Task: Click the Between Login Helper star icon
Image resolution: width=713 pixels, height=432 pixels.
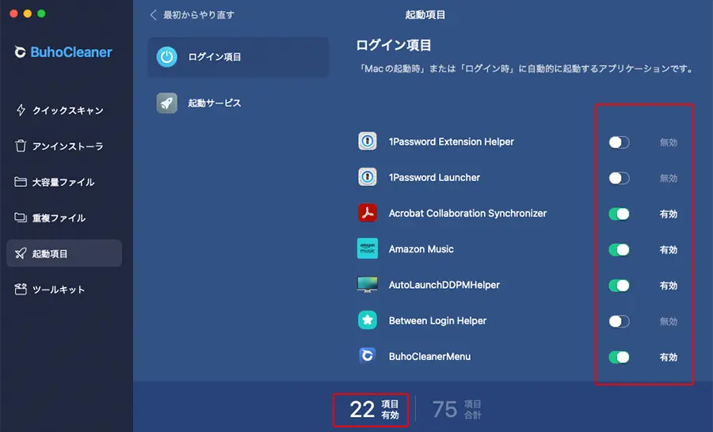Action: coord(368,320)
